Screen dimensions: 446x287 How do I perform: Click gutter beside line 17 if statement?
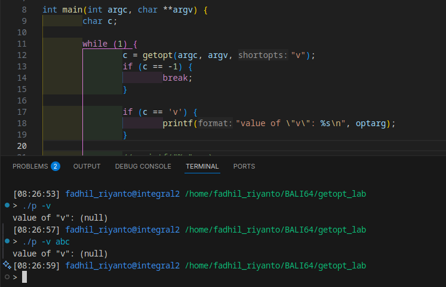coord(23,112)
